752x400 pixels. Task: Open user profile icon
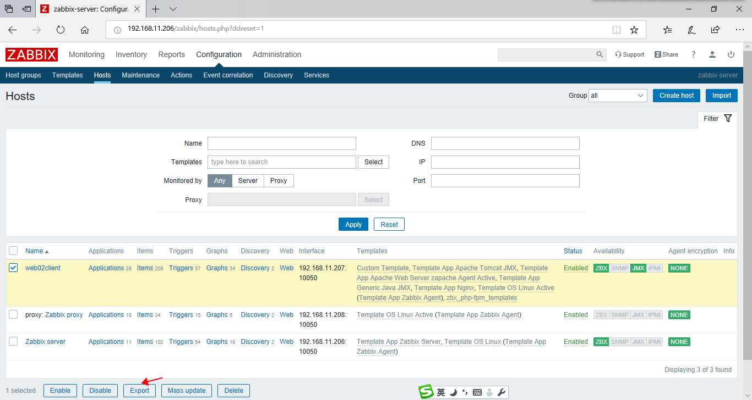[712, 54]
